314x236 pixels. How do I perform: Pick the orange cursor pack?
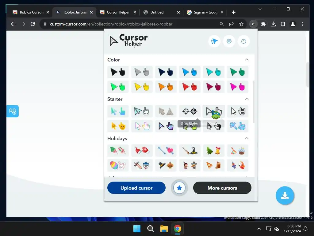point(166,87)
